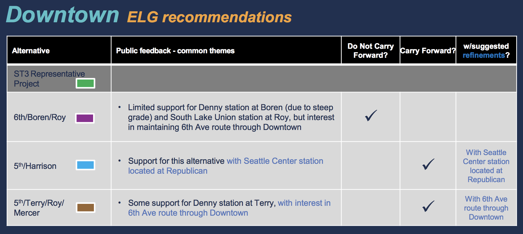Viewport: 523px width, 234px height.
Task: Click the Do Not Carry Forward? header
Action: click(x=370, y=51)
